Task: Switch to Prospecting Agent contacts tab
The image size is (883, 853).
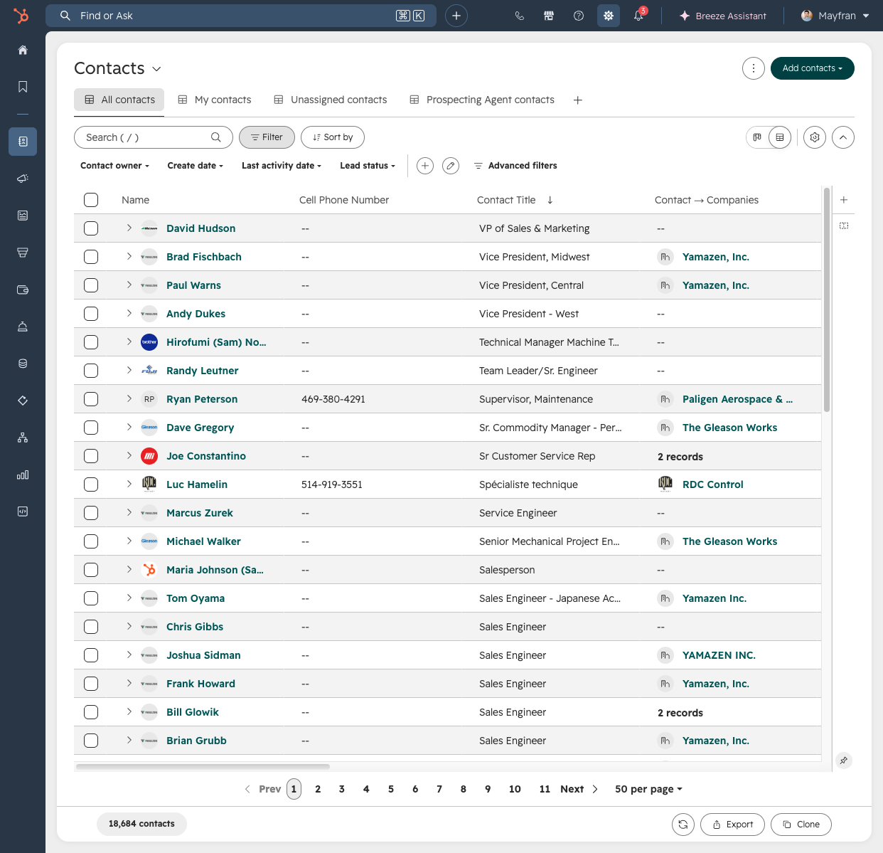Action: click(482, 100)
